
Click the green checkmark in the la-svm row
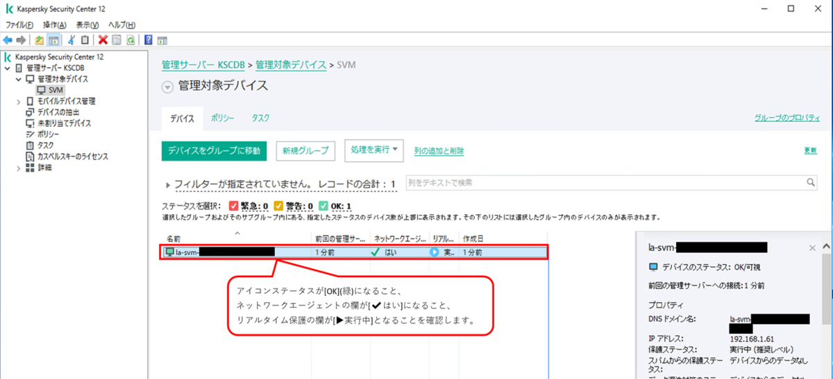(x=375, y=253)
